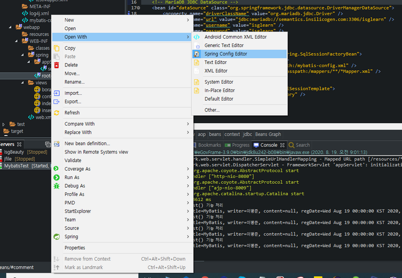The height and width of the screenshot is (278, 402).
Task: Choose Validate from context menu
Action: [x=122, y=160]
